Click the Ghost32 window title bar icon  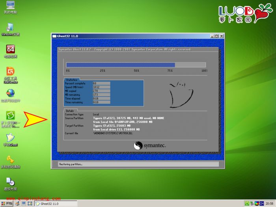coord(54,36)
